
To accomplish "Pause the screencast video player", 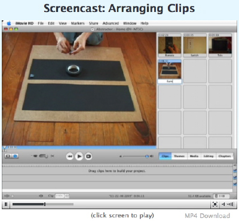I will tap(6, 204).
